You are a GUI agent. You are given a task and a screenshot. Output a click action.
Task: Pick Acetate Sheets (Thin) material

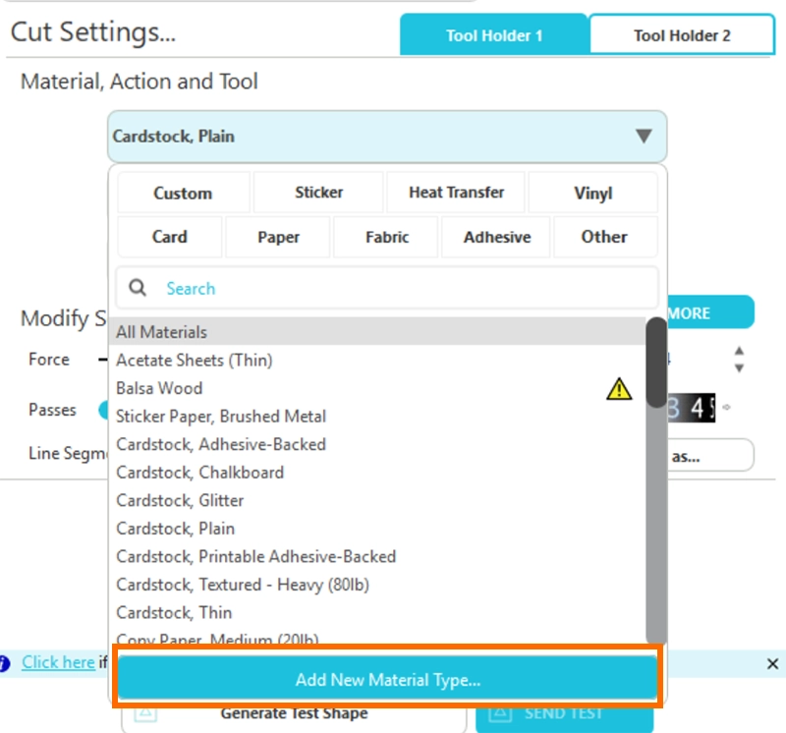coord(194,361)
